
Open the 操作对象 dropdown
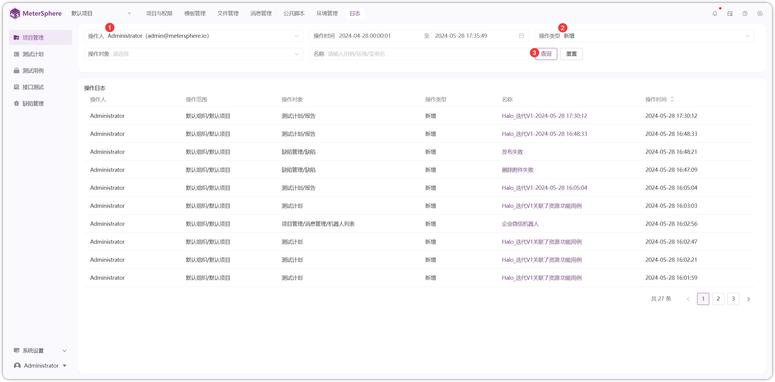click(193, 54)
